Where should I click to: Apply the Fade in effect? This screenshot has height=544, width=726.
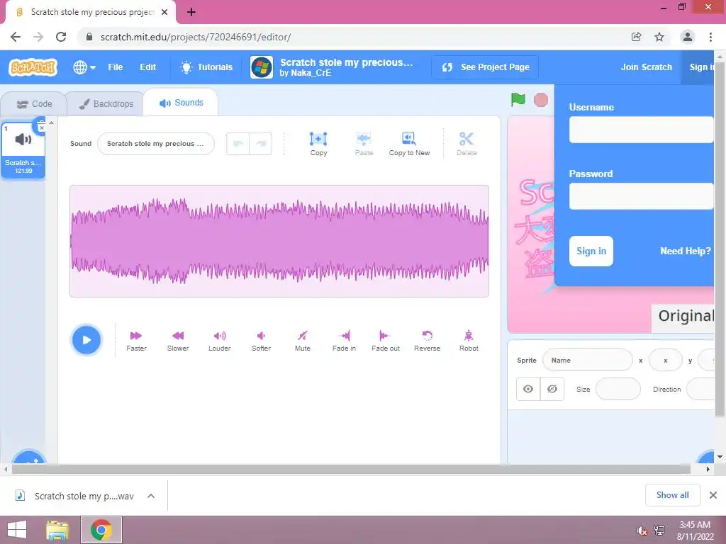point(344,341)
